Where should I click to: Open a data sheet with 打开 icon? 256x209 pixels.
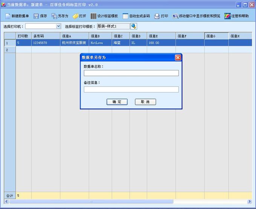75,16
